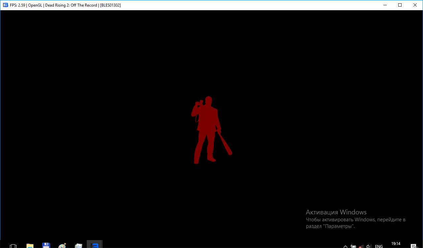This screenshot has width=423, height=248.
Task: Click the battery power tray icon
Action: pyautogui.click(x=353, y=246)
